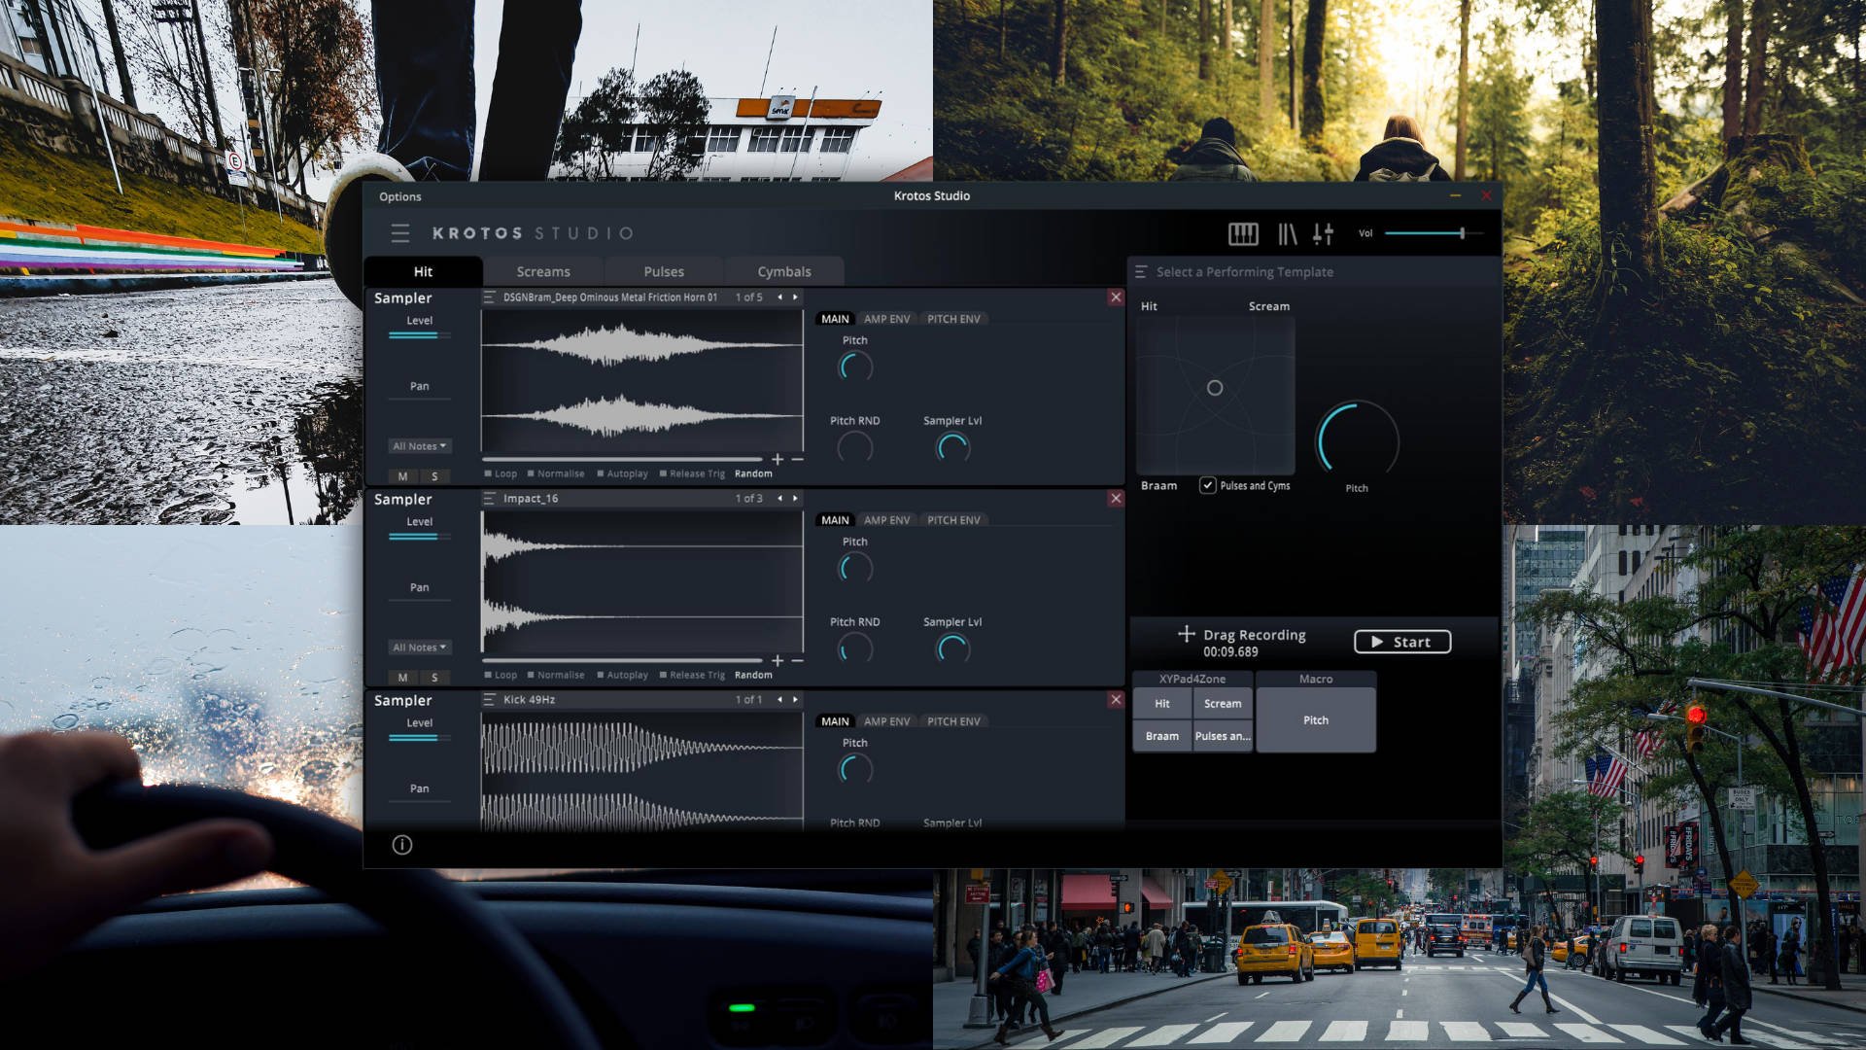Open the mixer sliders icon

click(1323, 233)
